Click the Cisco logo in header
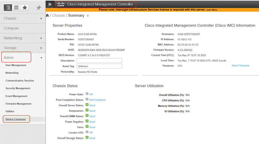259x144 pixels. tap(61, 4)
